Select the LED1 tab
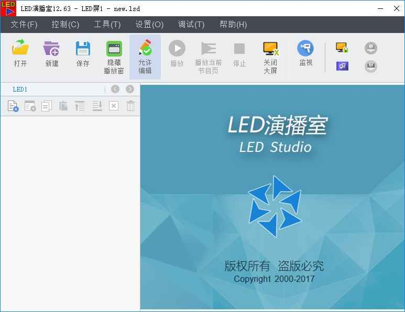The width and height of the screenshot is (405, 312). pyautogui.click(x=20, y=90)
